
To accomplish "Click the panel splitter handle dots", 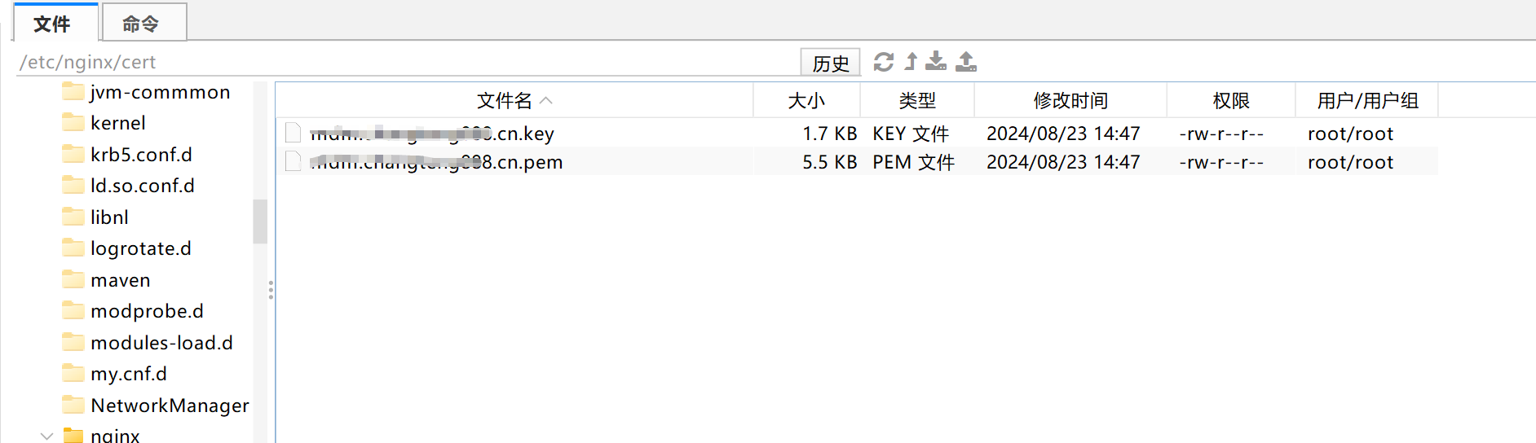I will click(271, 290).
